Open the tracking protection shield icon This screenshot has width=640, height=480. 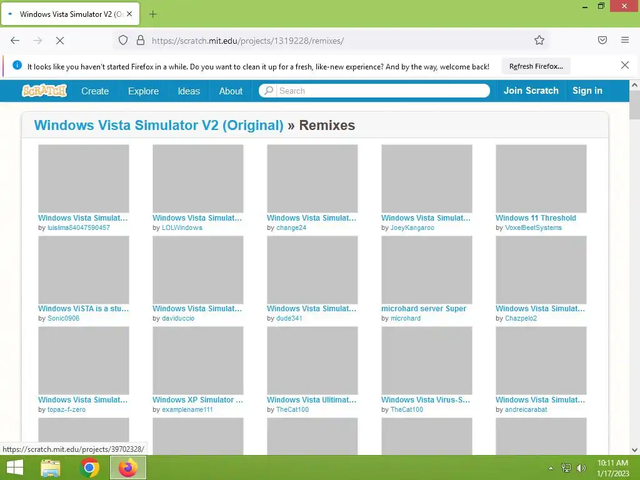click(123, 41)
